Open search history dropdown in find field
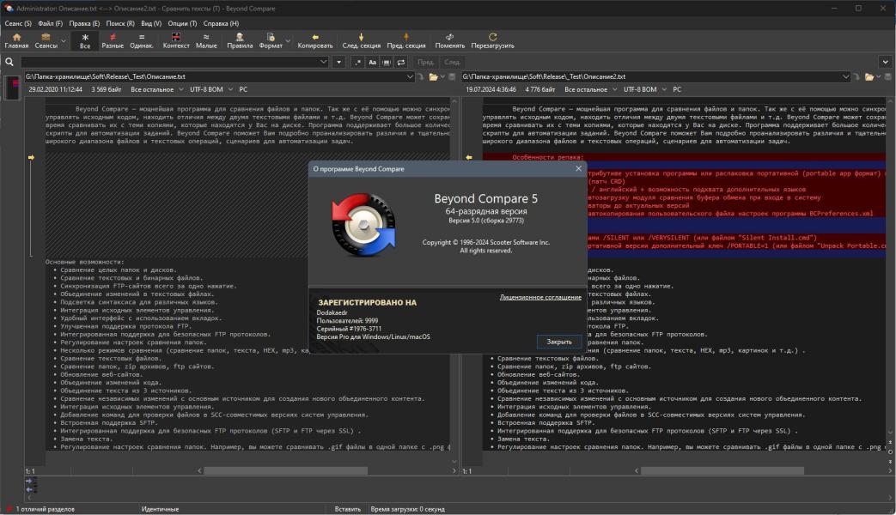Image resolution: width=896 pixels, height=515 pixels. tap(323, 62)
